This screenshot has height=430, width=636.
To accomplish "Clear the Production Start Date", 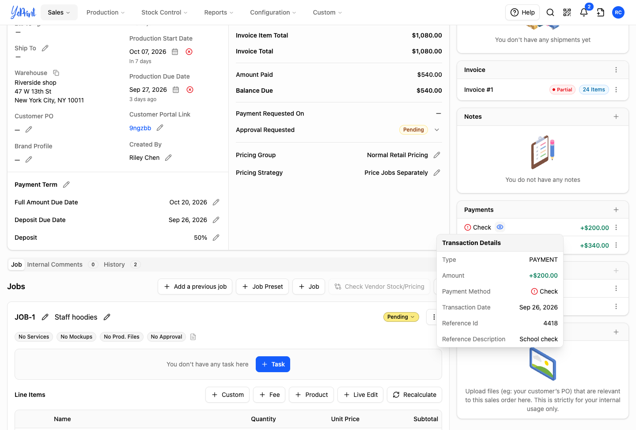I will coord(189,52).
